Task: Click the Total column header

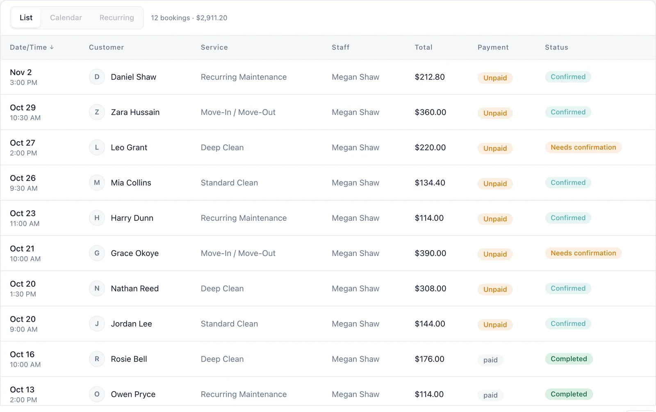Action: pyautogui.click(x=424, y=48)
